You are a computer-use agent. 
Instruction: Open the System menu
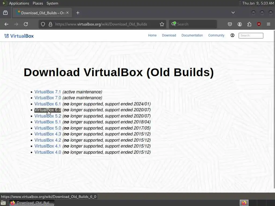(x=52, y=3)
